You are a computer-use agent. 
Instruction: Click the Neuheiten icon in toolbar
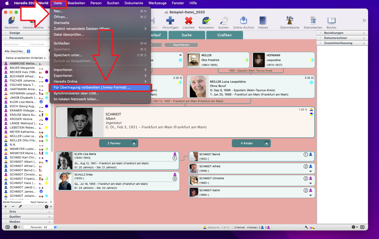(x=11, y=21)
